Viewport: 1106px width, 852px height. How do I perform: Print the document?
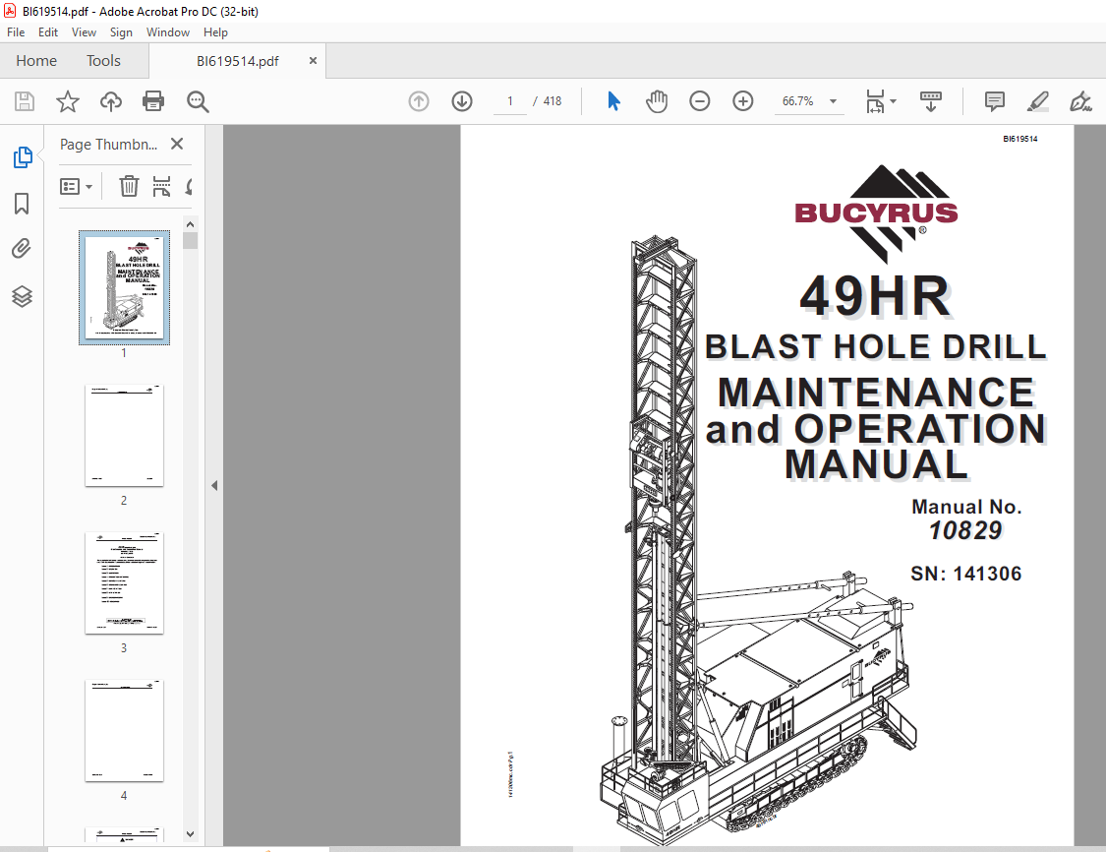pos(153,101)
